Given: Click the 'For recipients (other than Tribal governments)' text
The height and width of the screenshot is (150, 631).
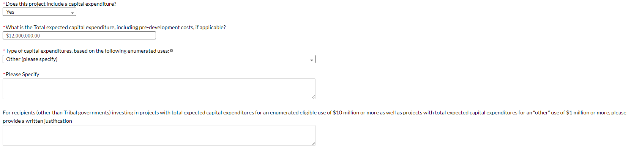Looking at the screenshot, I should click(57, 112).
